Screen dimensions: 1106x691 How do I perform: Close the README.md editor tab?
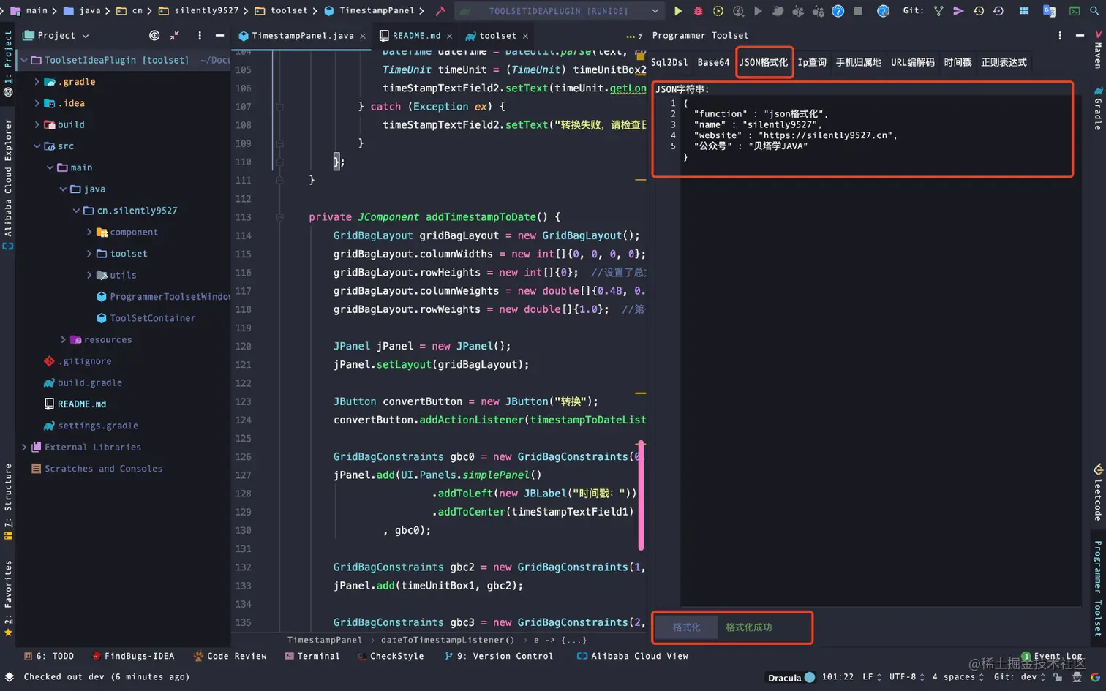point(449,36)
